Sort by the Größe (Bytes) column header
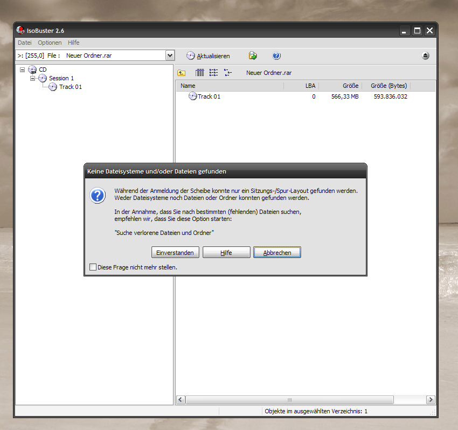Screen dimensions: 458x430 386,86
